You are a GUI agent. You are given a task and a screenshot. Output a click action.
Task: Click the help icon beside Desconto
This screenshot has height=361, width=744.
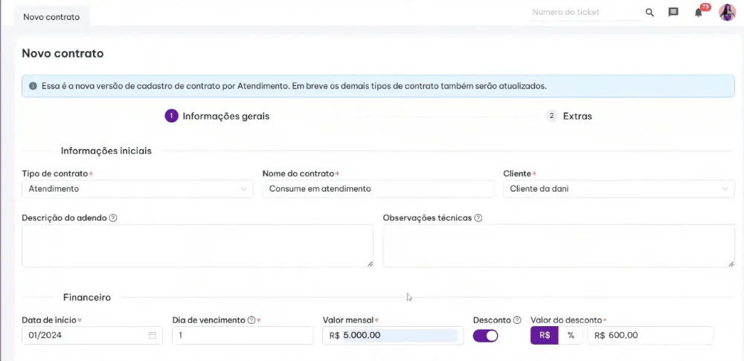click(x=517, y=320)
